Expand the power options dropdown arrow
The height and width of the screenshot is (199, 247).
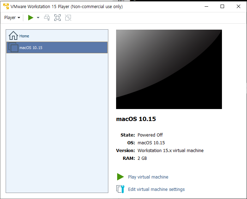point(38,18)
